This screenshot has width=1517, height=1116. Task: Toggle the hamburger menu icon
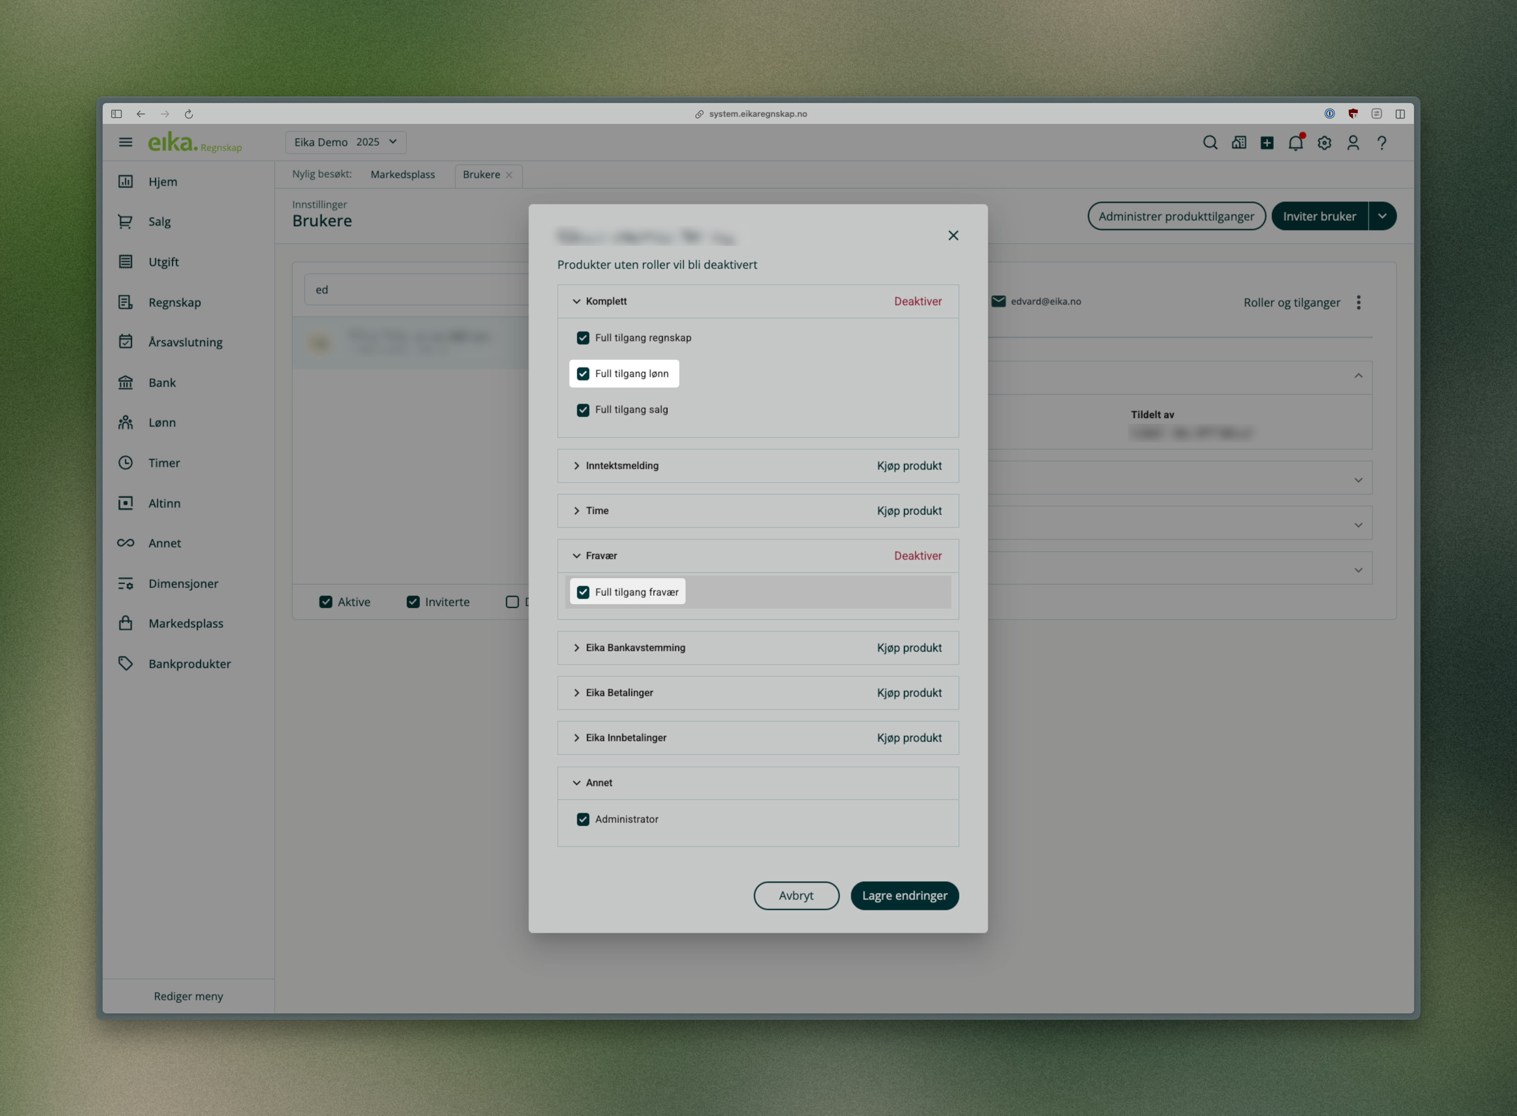(126, 142)
